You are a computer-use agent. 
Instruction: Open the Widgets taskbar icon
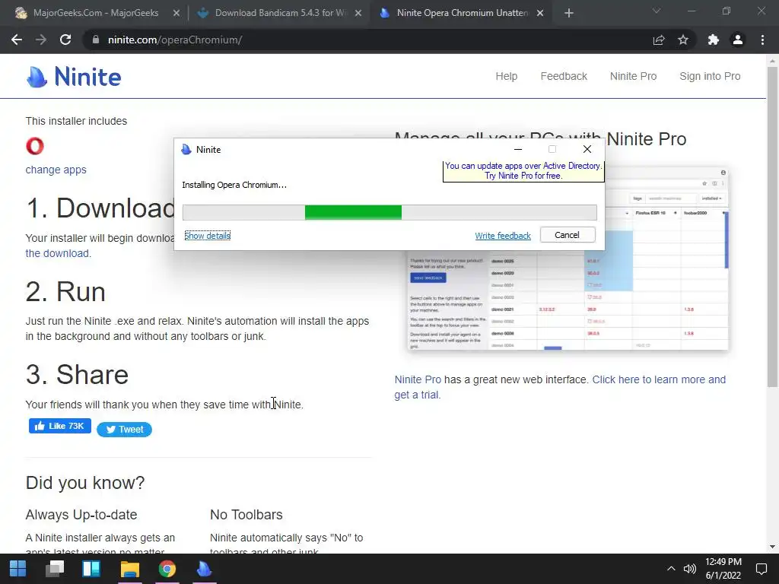coord(91,569)
